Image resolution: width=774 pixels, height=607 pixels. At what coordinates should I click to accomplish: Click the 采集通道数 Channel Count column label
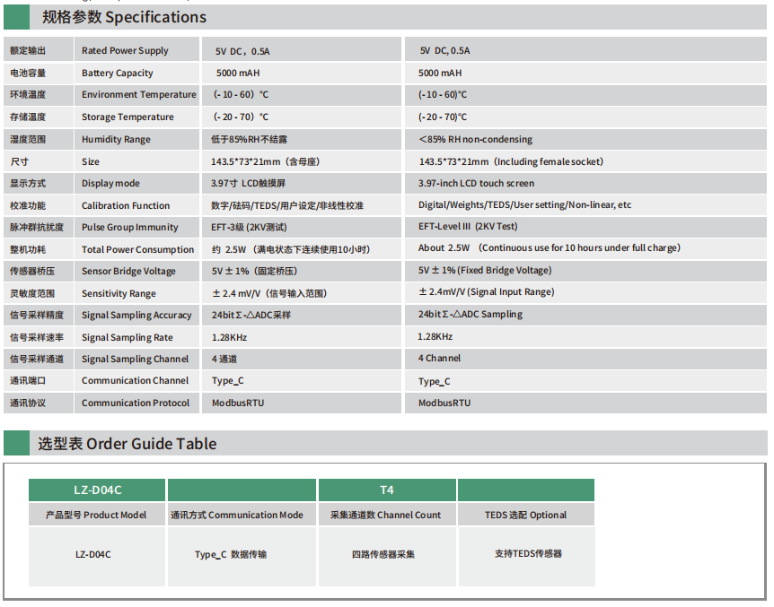[385, 515]
